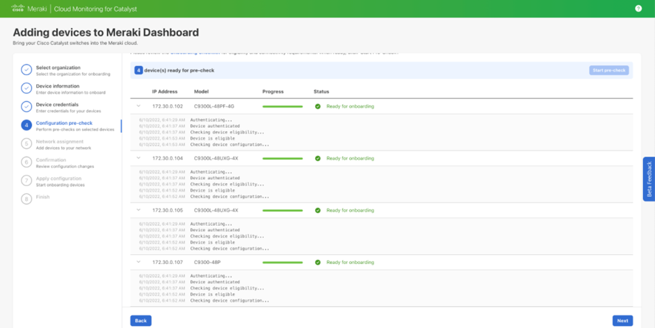The width and height of the screenshot is (655, 328).
Task: Collapse the 172.30.0.102 device row
Action: coord(138,106)
